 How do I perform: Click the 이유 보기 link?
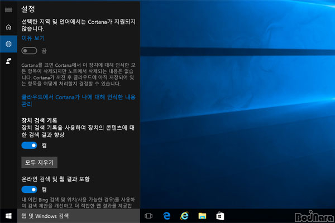coord(33,38)
